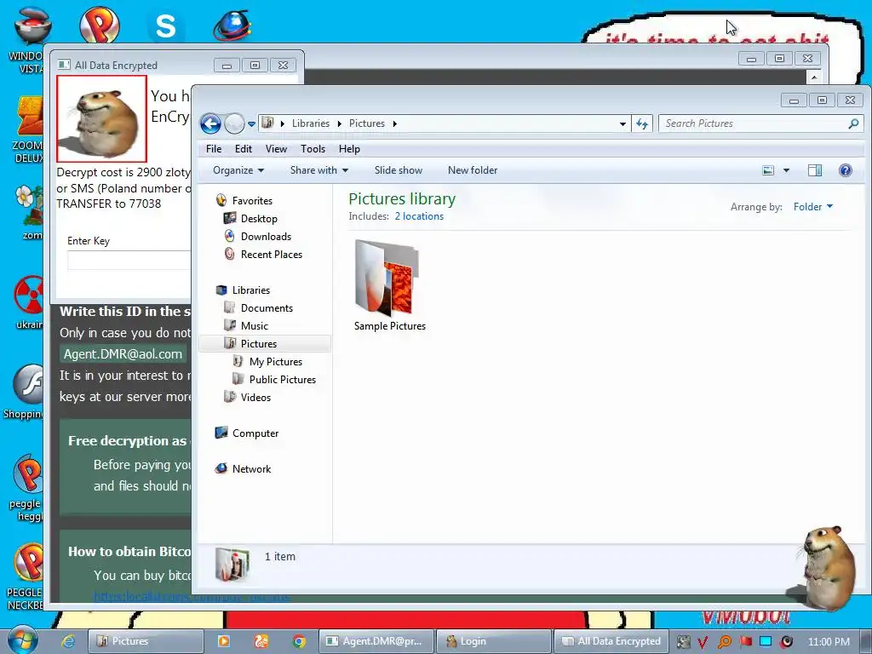The width and height of the screenshot is (872, 654).
Task: Click the blue Help question icon
Action: 846,170
